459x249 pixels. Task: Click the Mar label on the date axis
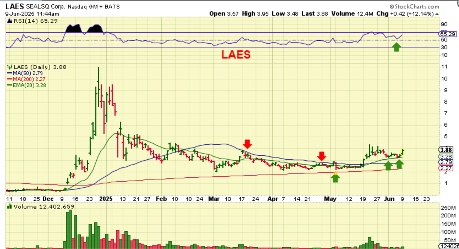214,199
